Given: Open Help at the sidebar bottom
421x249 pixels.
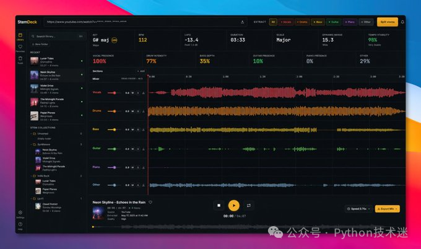Looking at the screenshot, I should 20,225.
